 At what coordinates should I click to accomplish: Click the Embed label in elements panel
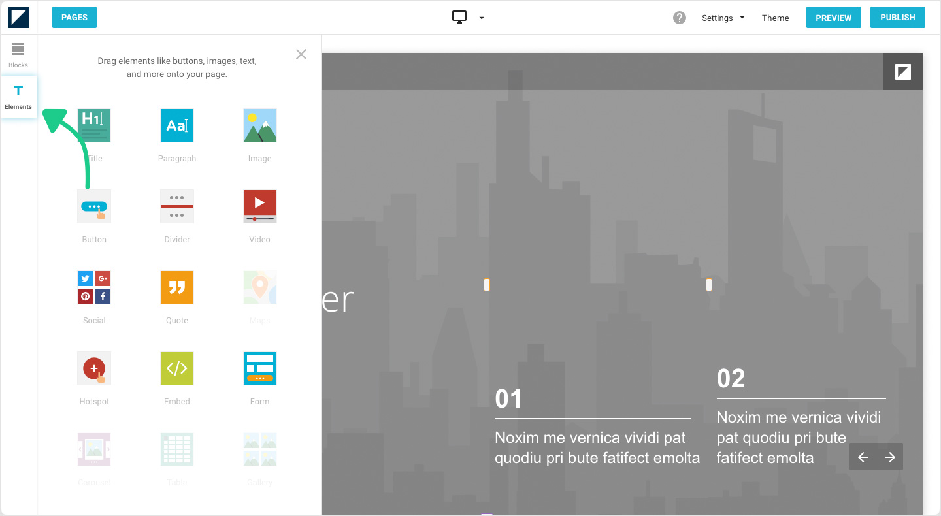[177, 402]
